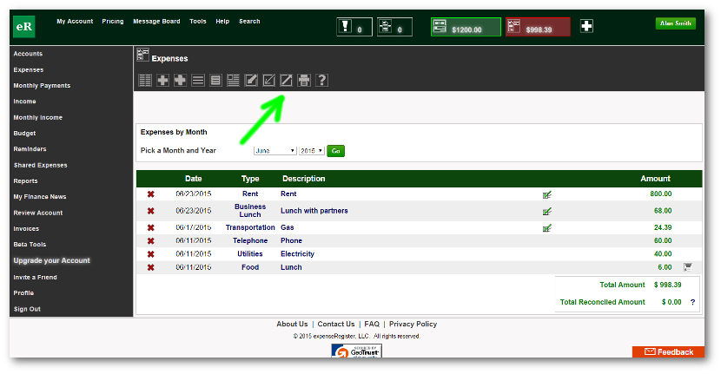
Task: Toggle reconcile mark on Rent expense
Action: 546,194
